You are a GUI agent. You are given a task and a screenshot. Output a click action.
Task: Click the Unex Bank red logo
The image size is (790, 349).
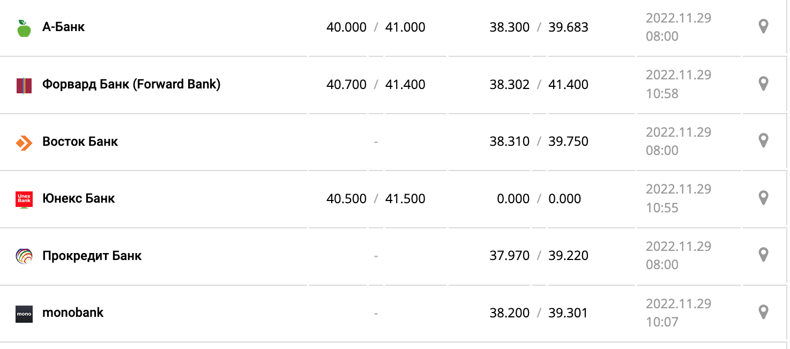[24, 199]
